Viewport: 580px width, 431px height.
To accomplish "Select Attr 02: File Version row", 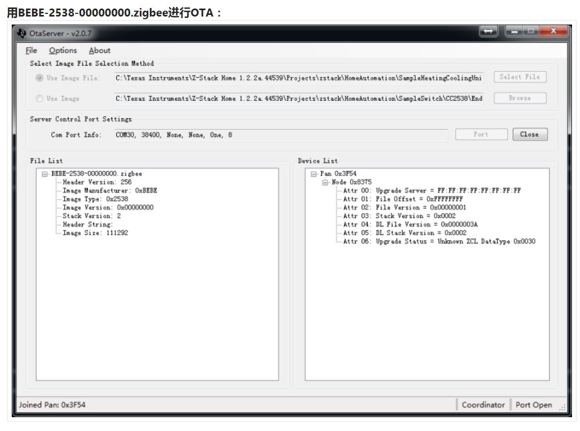I will click(404, 207).
